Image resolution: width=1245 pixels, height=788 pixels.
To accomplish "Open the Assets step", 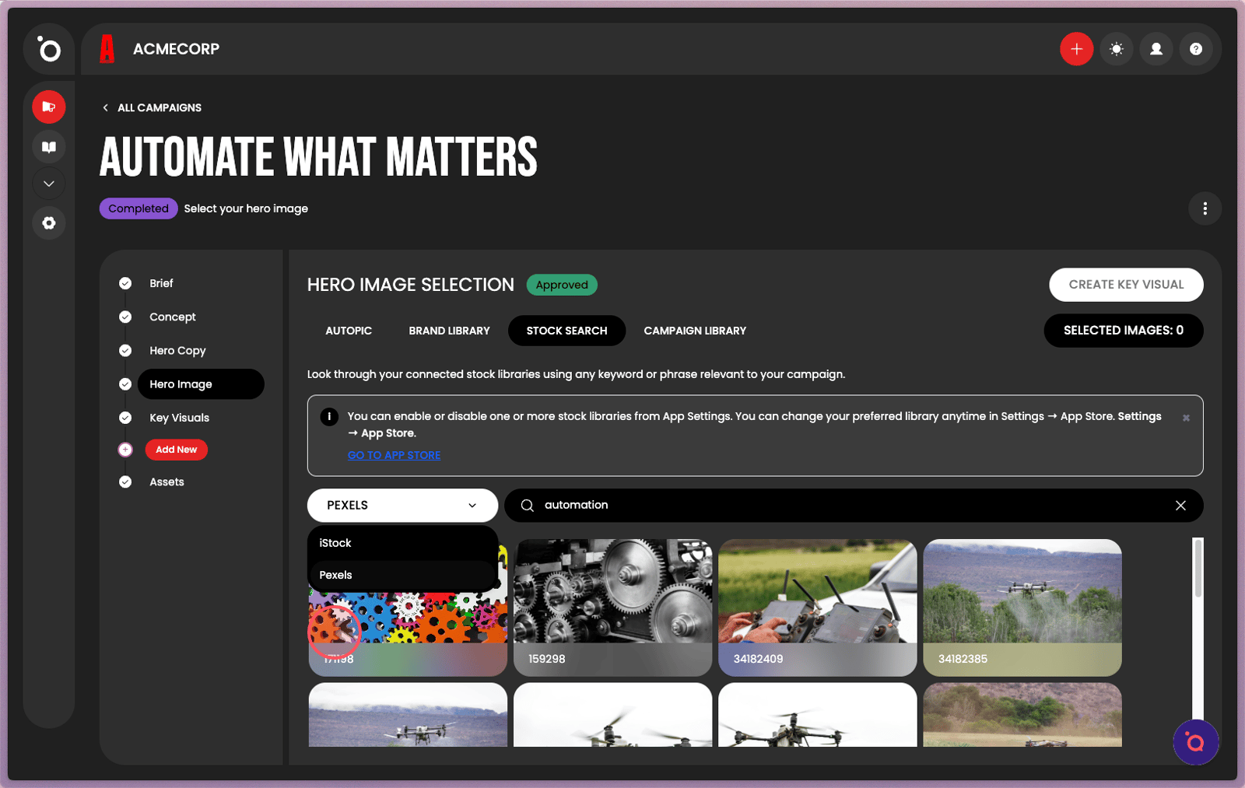I will [x=167, y=482].
